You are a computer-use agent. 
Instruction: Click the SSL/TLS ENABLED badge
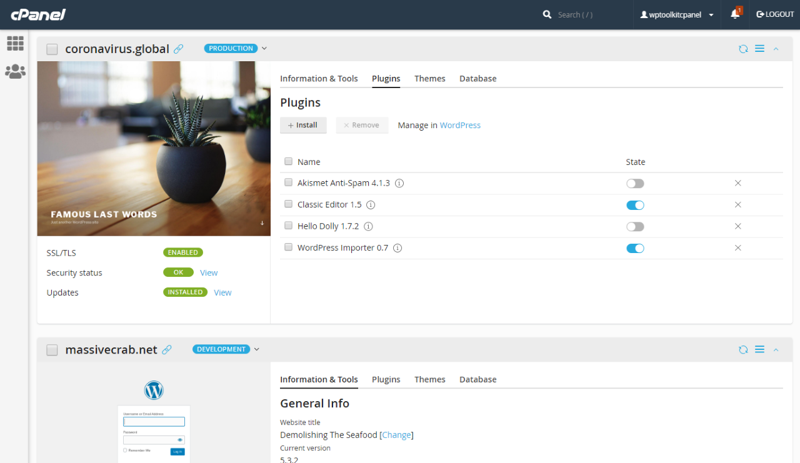tap(183, 252)
